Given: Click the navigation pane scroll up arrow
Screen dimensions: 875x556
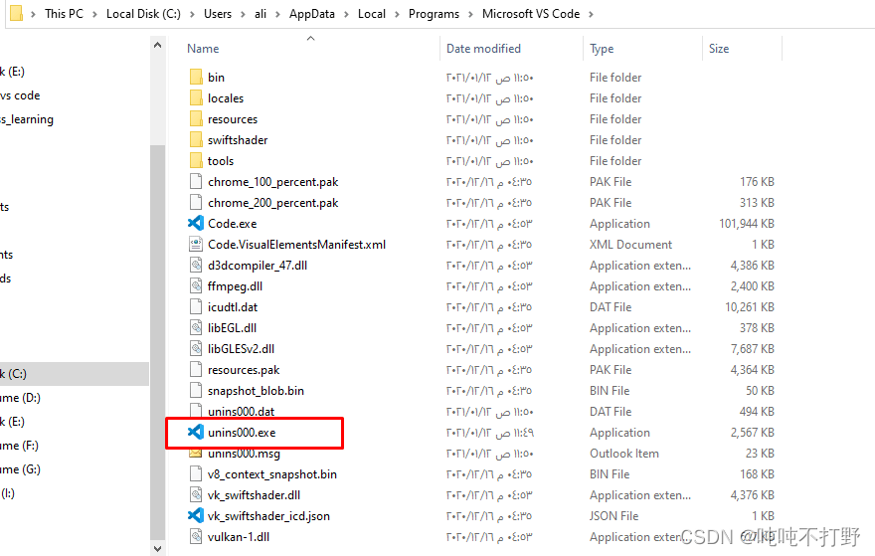Looking at the screenshot, I should pos(157,45).
